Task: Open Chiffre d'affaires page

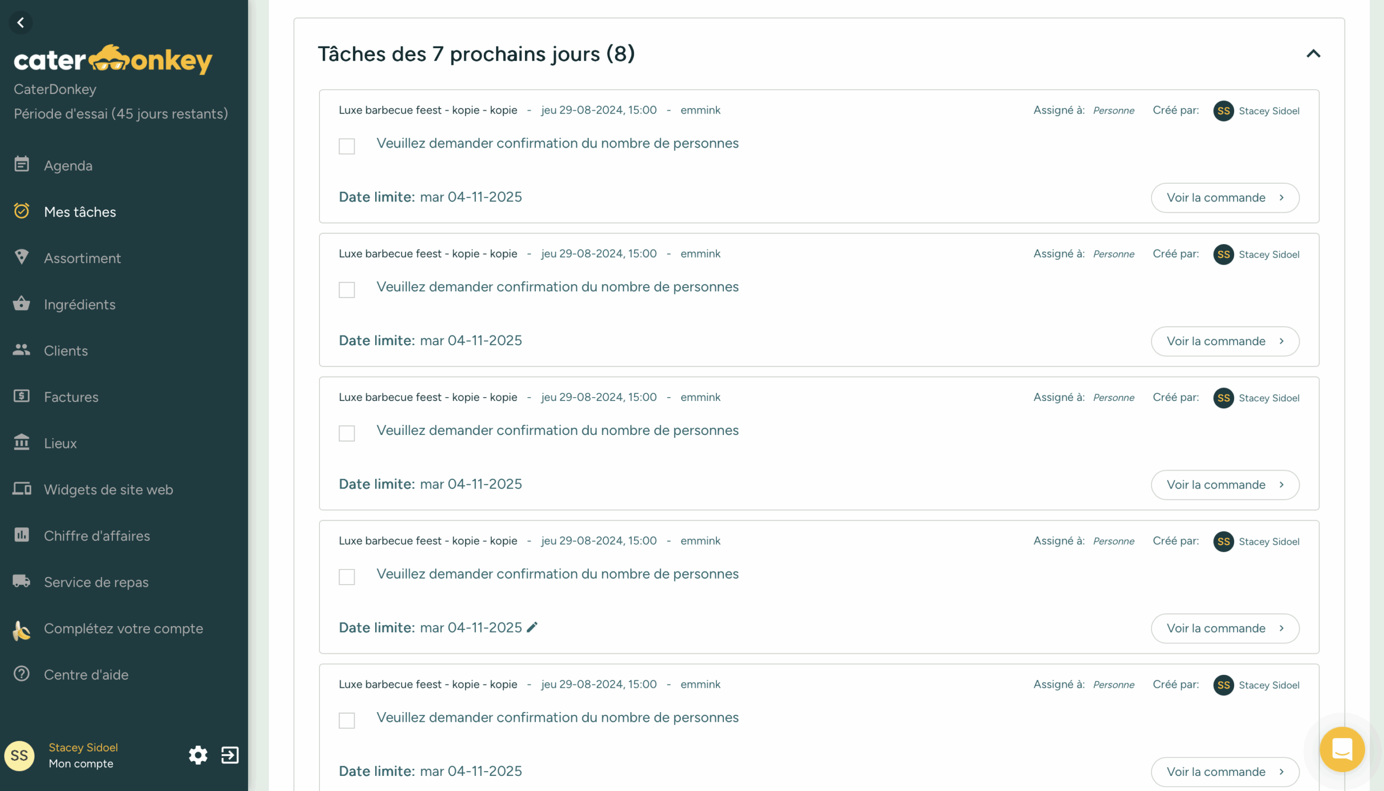Action: click(x=97, y=535)
